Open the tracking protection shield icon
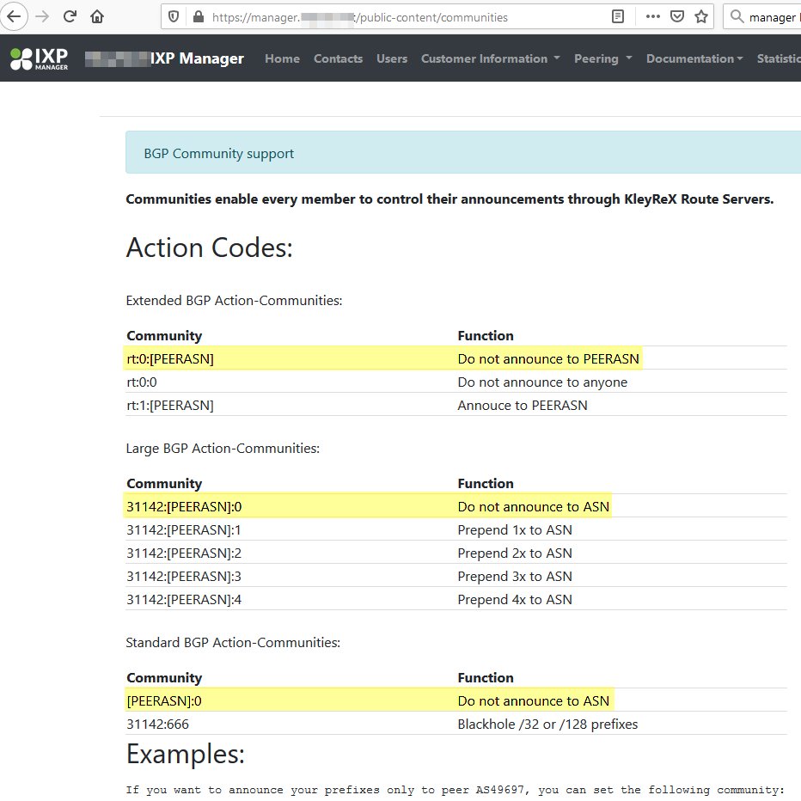 (174, 16)
